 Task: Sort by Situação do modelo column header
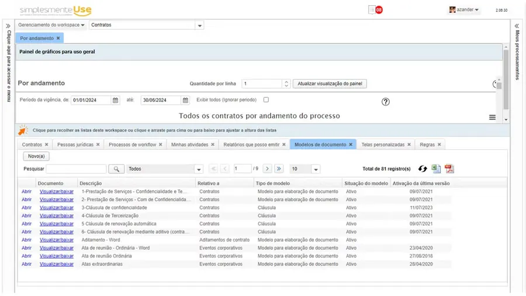click(366, 183)
